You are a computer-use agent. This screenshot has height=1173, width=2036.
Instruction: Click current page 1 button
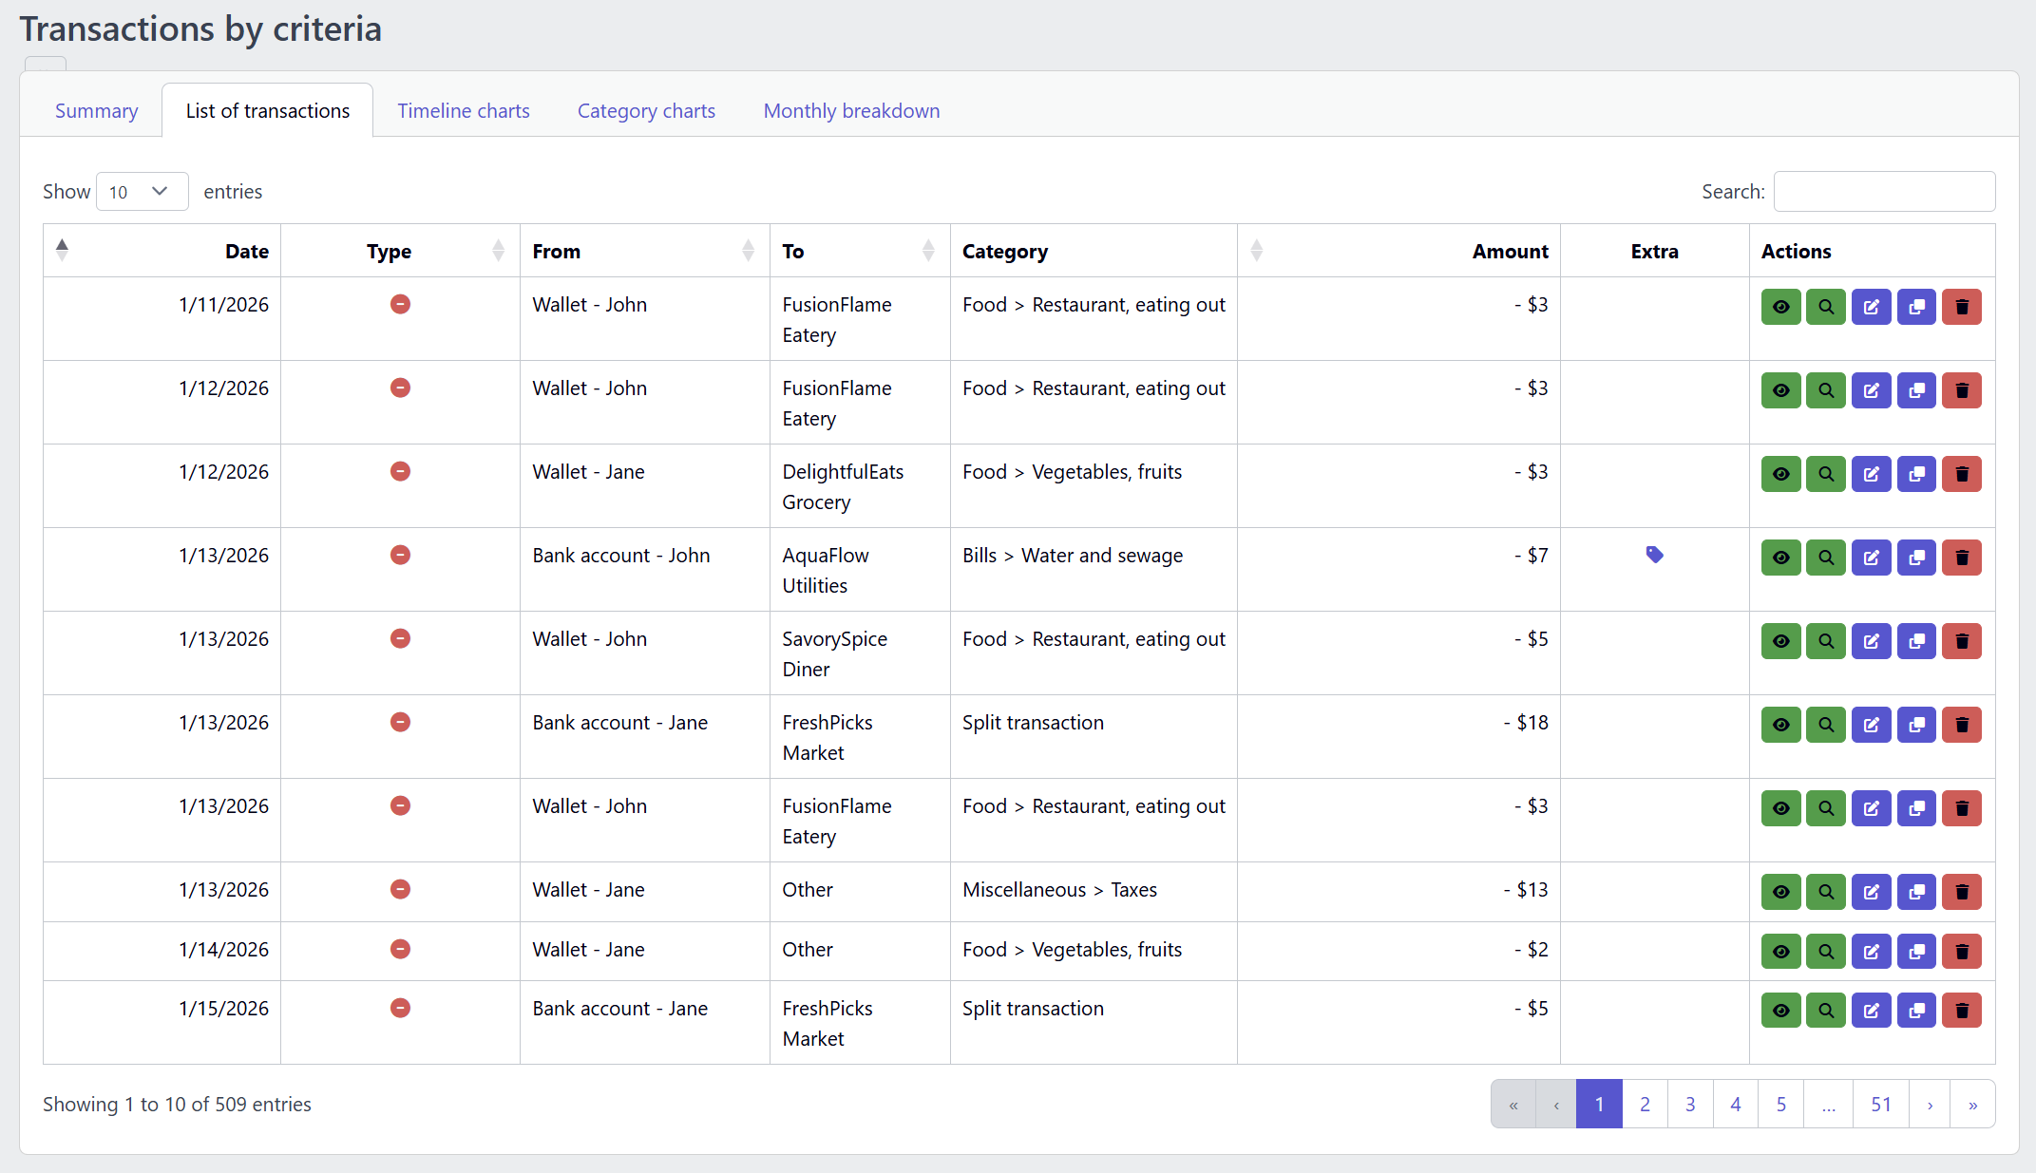(x=1599, y=1105)
